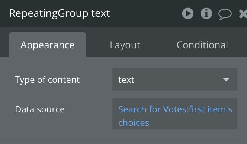Click the dark header bar beside the title

tap(145, 13)
